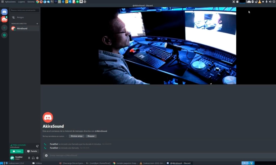End the call with the hang-up icon
Image resolution: width=276 pixels, height=165 pixels.
point(37,146)
